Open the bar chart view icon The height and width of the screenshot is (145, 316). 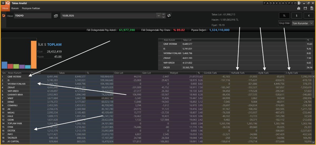(299, 8)
